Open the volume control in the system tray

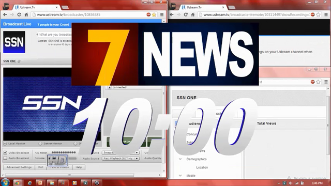point(291,183)
